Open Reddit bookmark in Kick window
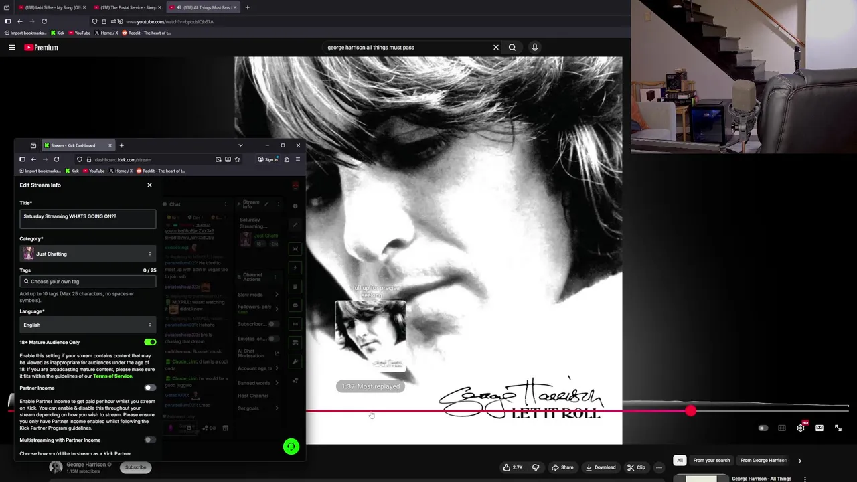Viewport: 857px width, 482px height. point(161,171)
